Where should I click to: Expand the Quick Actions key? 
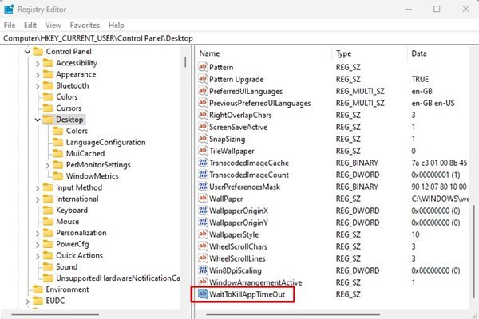[38, 256]
